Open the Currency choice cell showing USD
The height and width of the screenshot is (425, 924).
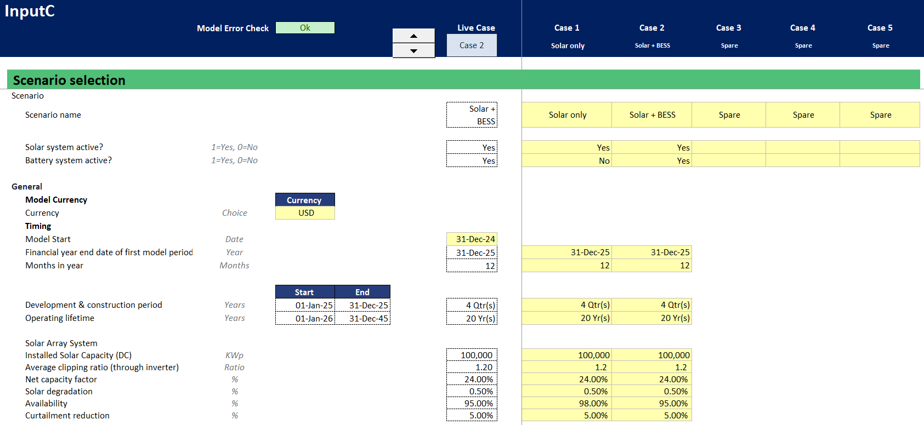pos(305,213)
